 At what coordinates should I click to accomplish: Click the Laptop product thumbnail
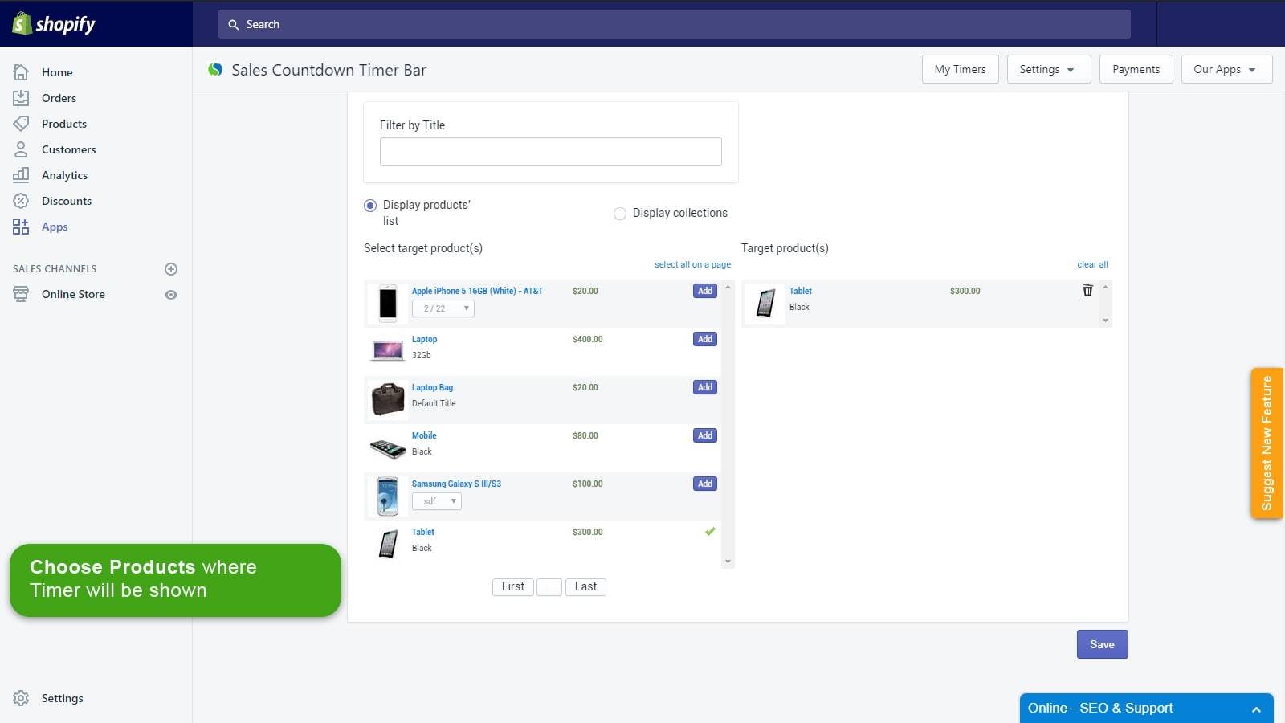(x=388, y=350)
